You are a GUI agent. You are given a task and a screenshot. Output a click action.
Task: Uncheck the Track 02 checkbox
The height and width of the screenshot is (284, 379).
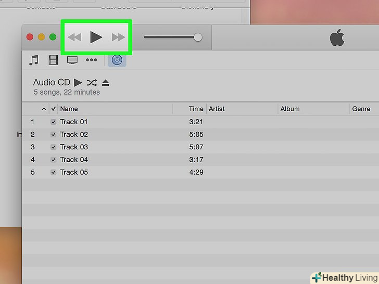click(54, 135)
